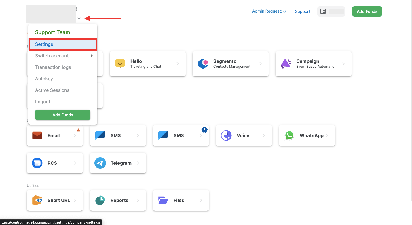Open Authkey from the account menu

(63, 79)
